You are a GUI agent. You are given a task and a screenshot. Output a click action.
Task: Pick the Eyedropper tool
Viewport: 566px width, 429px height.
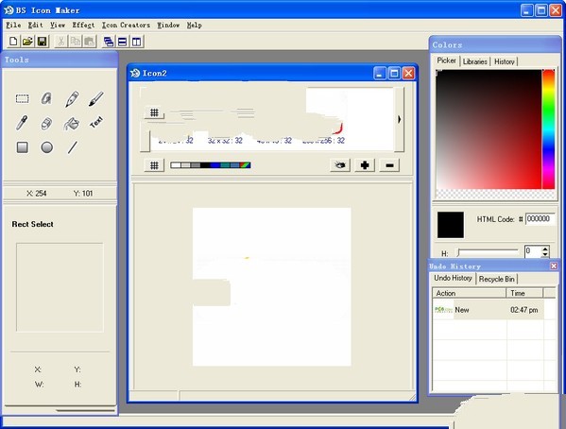pos(22,123)
